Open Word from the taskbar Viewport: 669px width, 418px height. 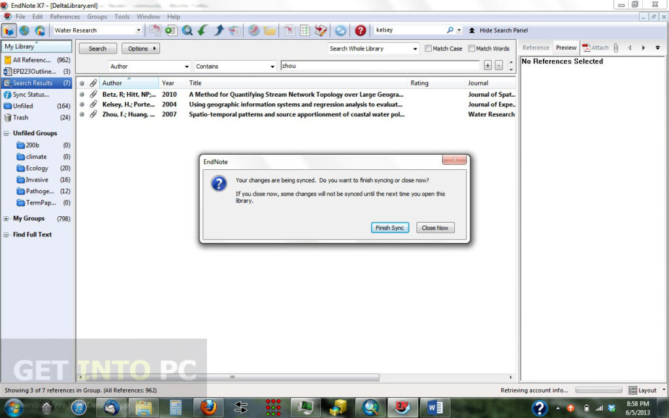click(x=434, y=408)
